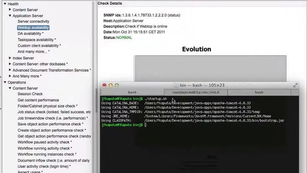Screen dimensions: 307x173
Task: Open Get content performance check
Action: pyautogui.click(x=38, y=100)
